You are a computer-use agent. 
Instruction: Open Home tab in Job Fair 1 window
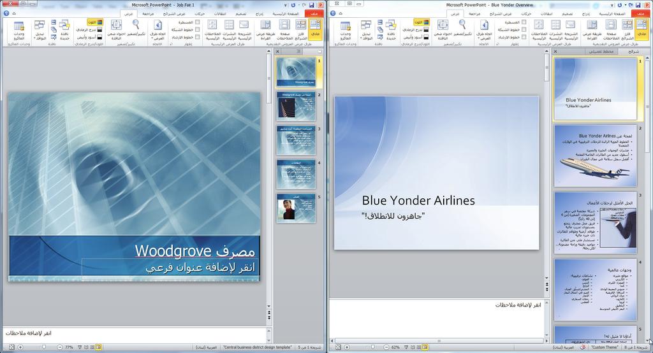(x=286, y=13)
